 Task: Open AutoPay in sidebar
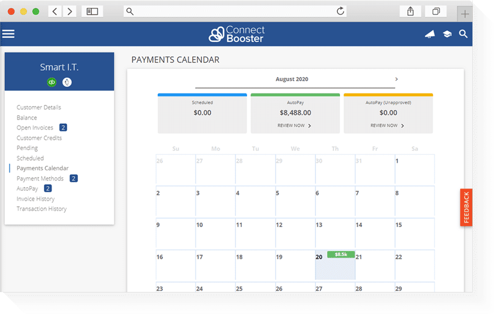click(27, 189)
